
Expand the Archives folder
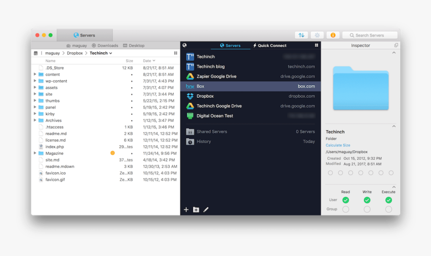(35, 120)
